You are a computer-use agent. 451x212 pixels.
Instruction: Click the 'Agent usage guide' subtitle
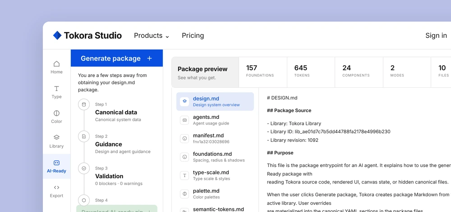[211, 123]
